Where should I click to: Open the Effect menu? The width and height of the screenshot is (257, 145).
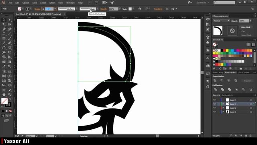52,3
